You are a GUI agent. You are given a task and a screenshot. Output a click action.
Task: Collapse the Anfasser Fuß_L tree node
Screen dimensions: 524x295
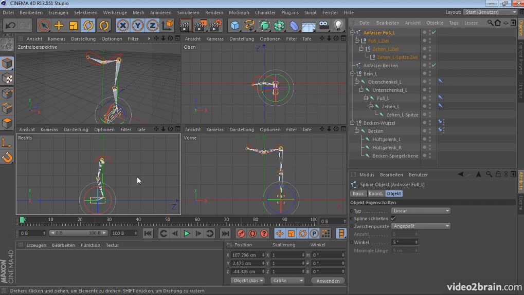pos(352,32)
